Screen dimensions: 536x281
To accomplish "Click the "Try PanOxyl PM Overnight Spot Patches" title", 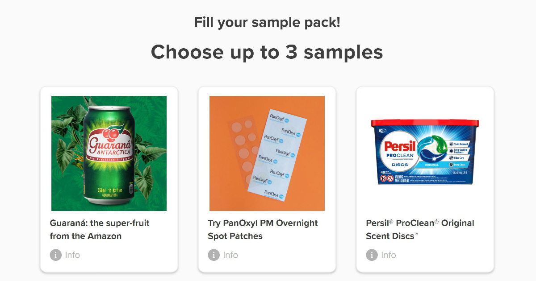I will [x=263, y=229].
